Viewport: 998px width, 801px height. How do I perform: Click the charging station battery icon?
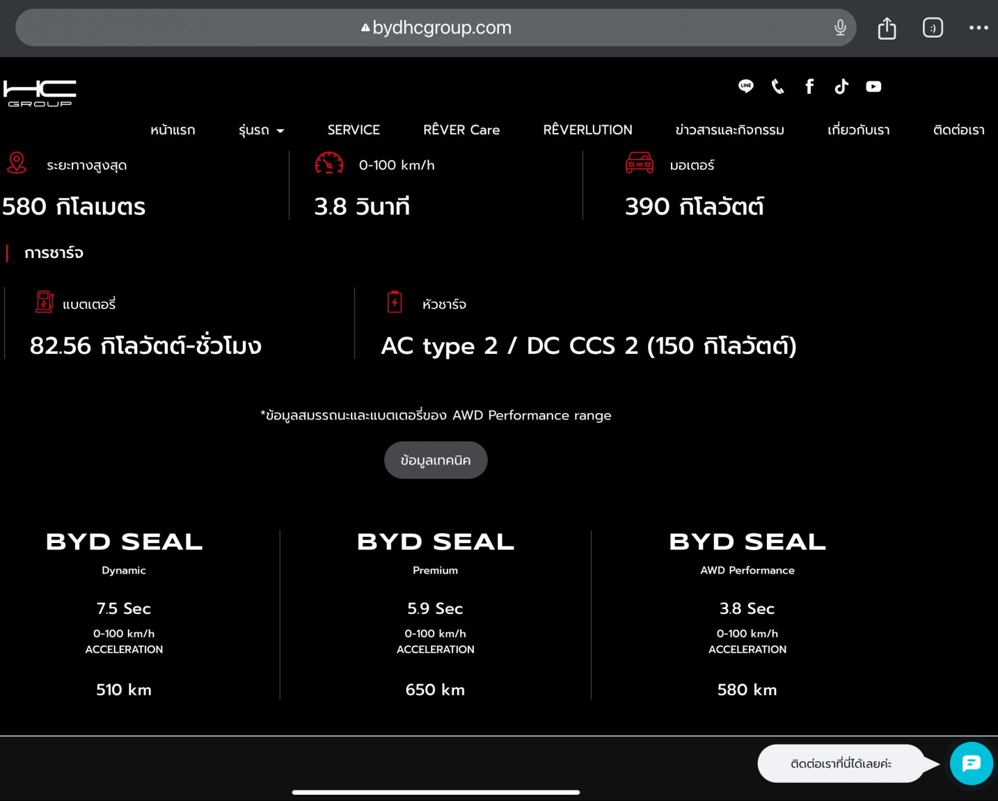pos(45,302)
